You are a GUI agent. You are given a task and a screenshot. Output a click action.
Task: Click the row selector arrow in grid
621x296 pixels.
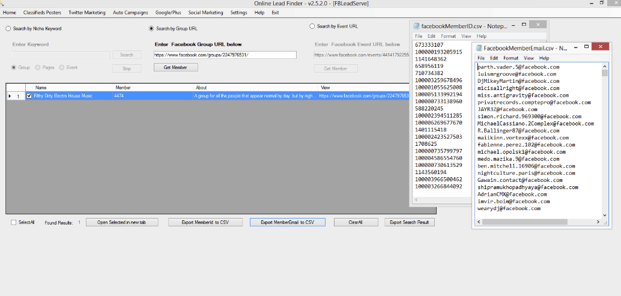coord(9,96)
